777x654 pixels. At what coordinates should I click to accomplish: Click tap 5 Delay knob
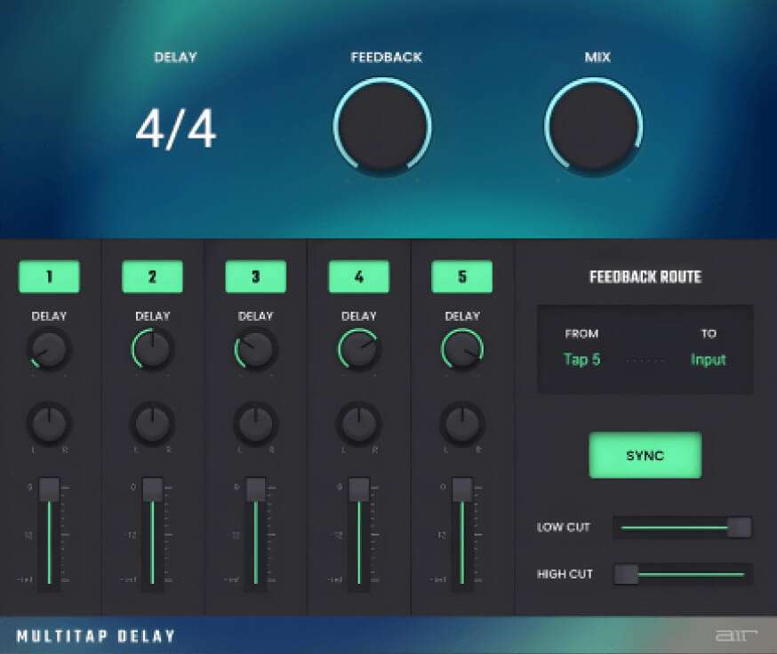(x=461, y=349)
